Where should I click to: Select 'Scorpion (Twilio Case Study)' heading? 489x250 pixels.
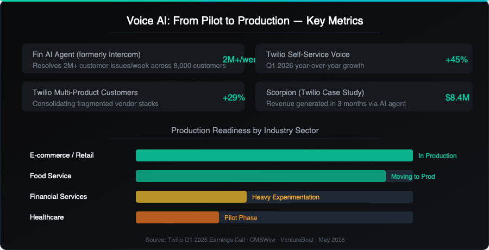pos(315,92)
